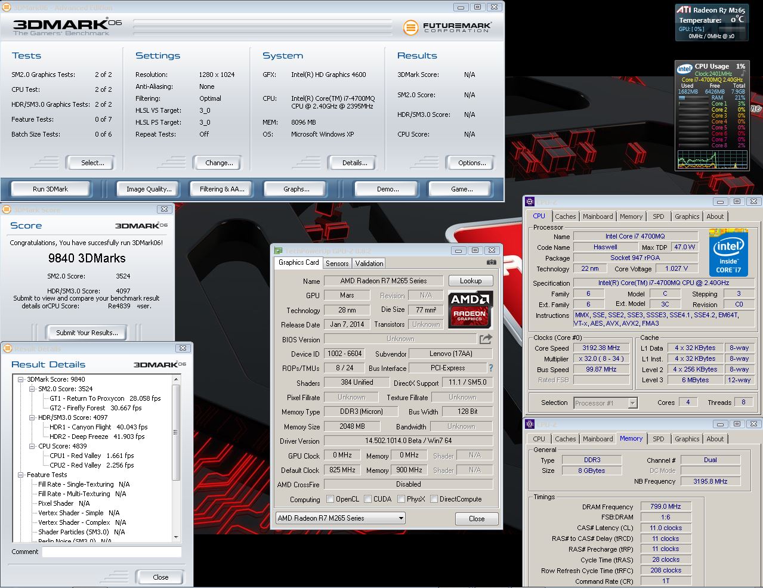Viewport: 763px width, 588px height.
Task: Click the Comment input field
Action: [x=112, y=552]
